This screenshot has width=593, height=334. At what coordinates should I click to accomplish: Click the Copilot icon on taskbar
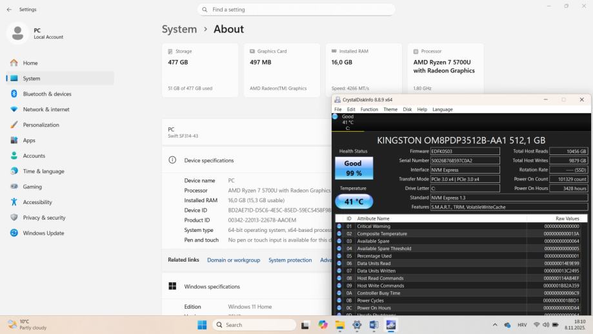[x=323, y=325]
